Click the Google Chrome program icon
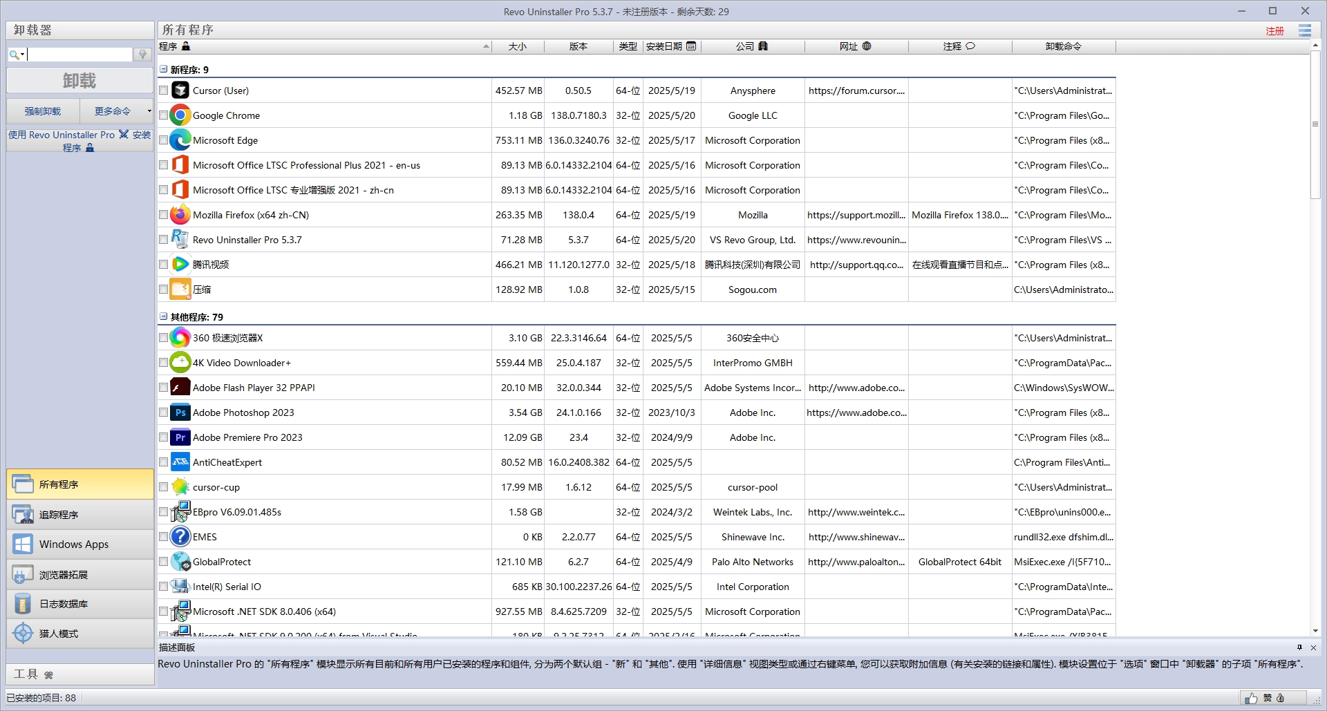 pyautogui.click(x=180, y=115)
